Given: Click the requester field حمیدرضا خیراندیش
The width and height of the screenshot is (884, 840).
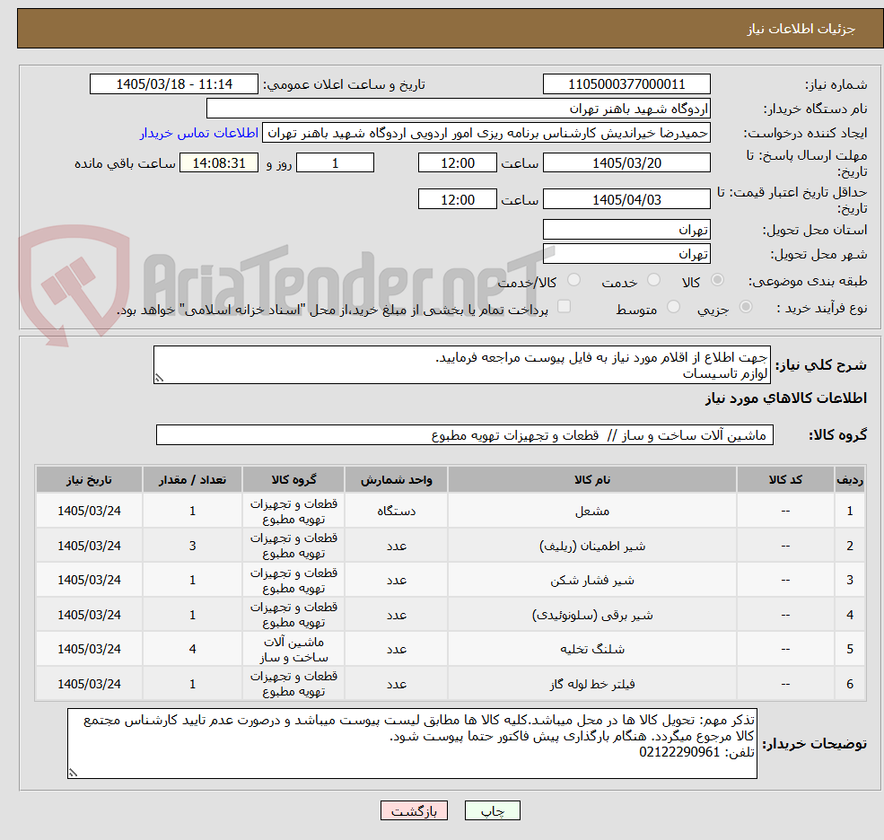Looking at the screenshot, I should (486, 133).
